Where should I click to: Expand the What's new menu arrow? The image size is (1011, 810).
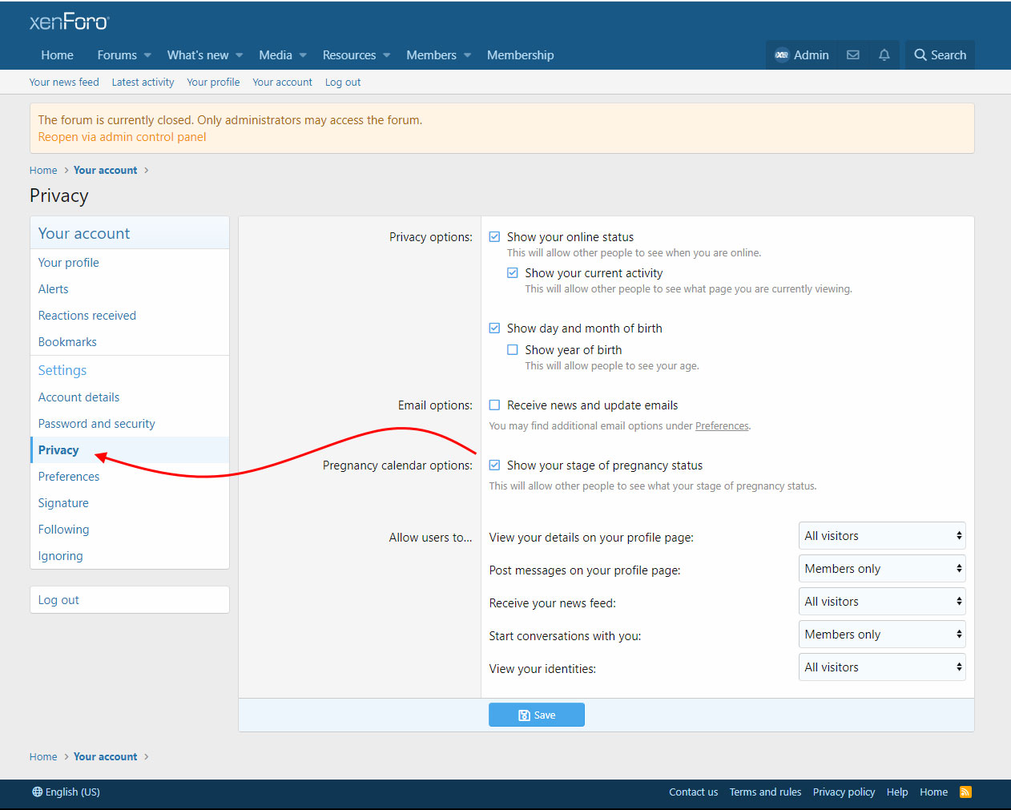pyautogui.click(x=239, y=55)
